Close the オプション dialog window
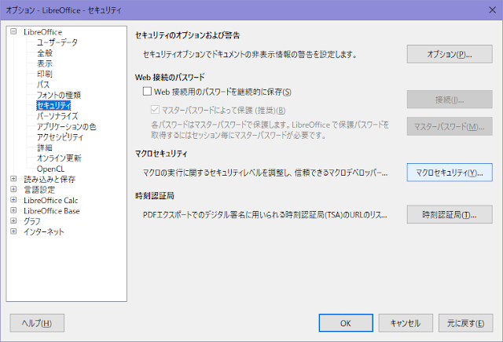 tap(492, 10)
